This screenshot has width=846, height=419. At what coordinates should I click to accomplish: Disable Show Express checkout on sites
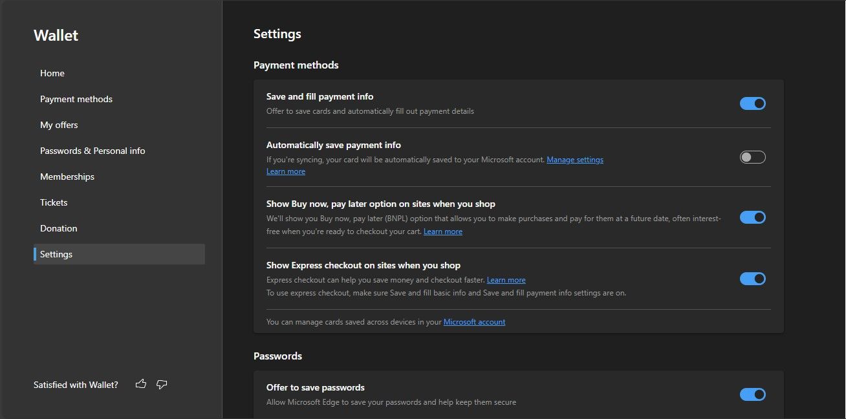[752, 278]
